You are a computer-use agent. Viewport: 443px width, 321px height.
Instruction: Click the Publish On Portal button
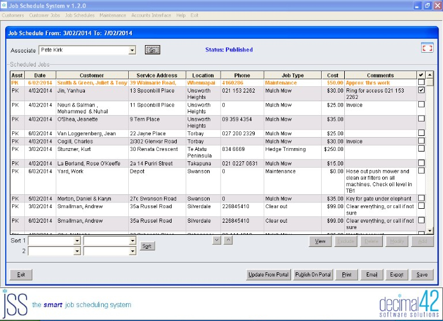[x=312, y=275]
